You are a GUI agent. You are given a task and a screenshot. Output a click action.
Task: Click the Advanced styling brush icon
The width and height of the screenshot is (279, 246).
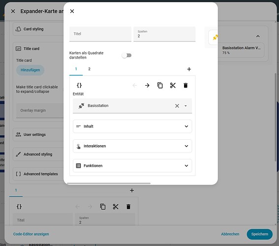click(x=18, y=154)
